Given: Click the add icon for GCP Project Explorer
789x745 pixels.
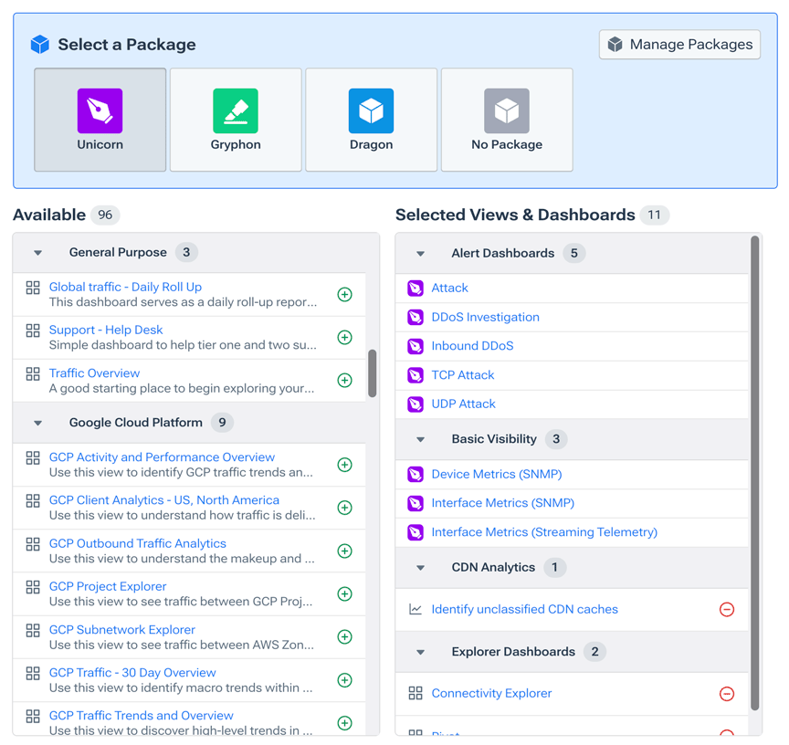Looking at the screenshot, I should coord(345,593).
